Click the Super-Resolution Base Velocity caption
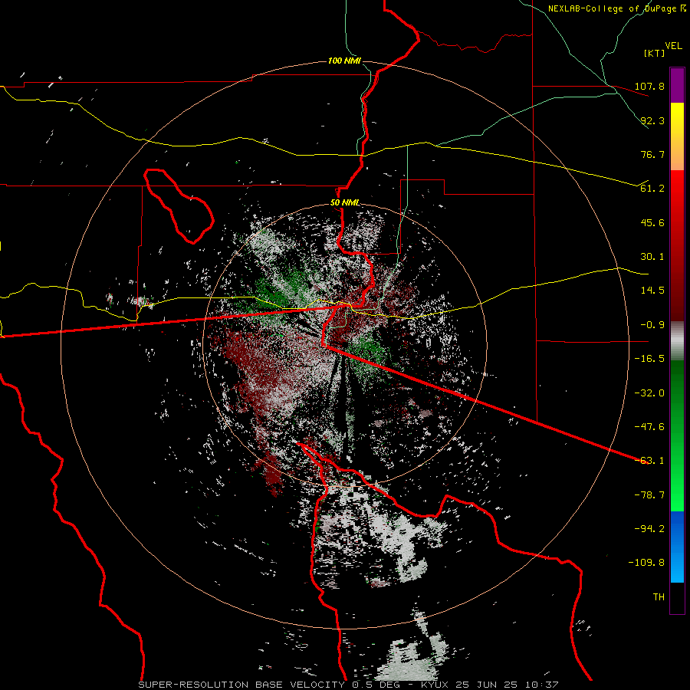This screenshot has height=690, width=690. 349,685
